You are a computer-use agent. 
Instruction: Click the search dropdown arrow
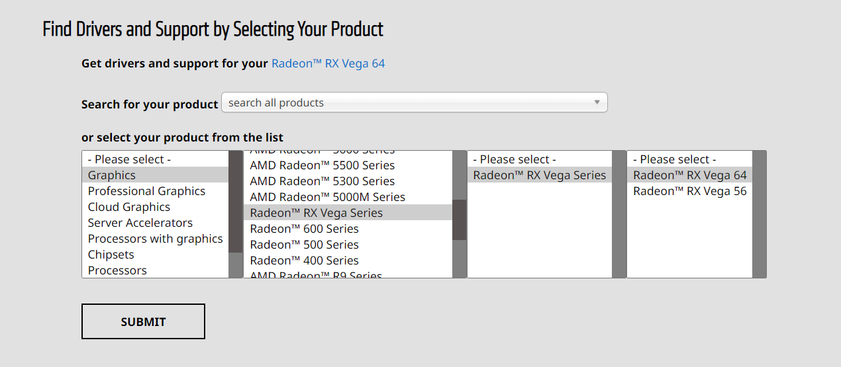597,102
